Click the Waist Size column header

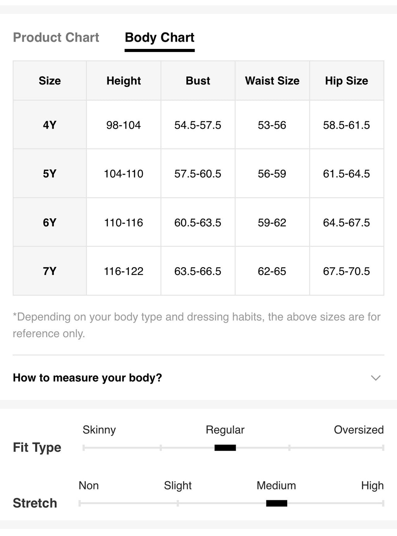tap(272, 81)
